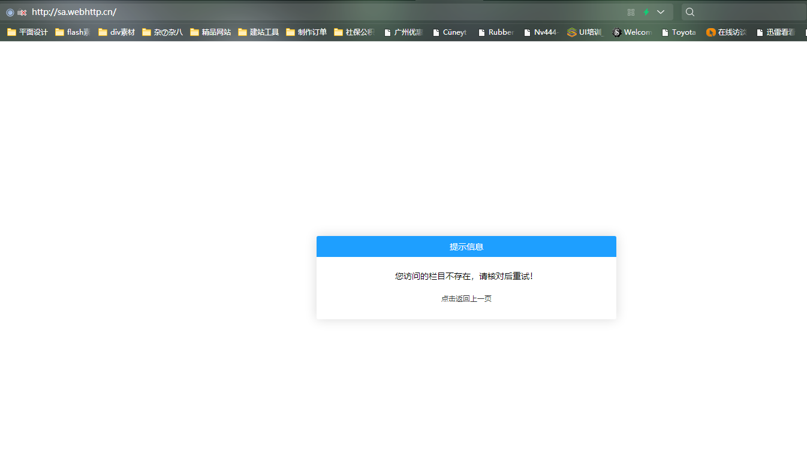Image resolution: width=807 pixels, height=469 pixels.
Task: Expand the div素材 bookmark folder
Action: (x=117, y=32)
